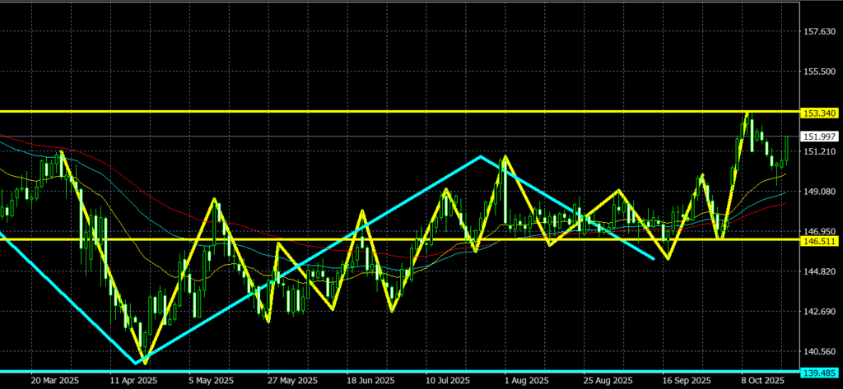The width and height of the screenshot is (843, 389).
Task: Click the last green candlestick on the chart
Action: point(786,149)
